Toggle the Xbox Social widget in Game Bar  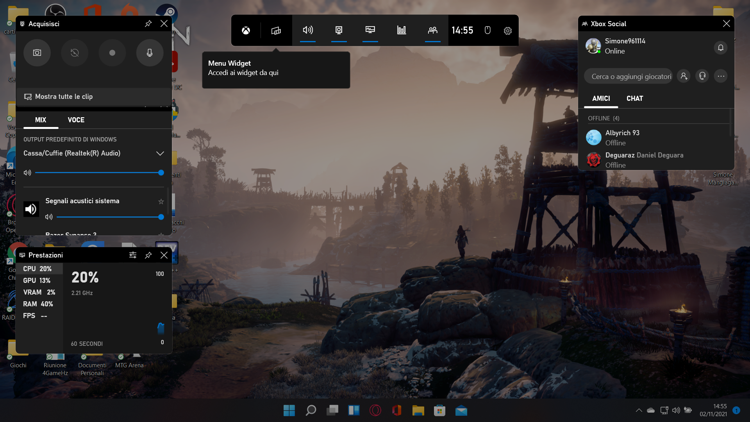tap(432, 30)
